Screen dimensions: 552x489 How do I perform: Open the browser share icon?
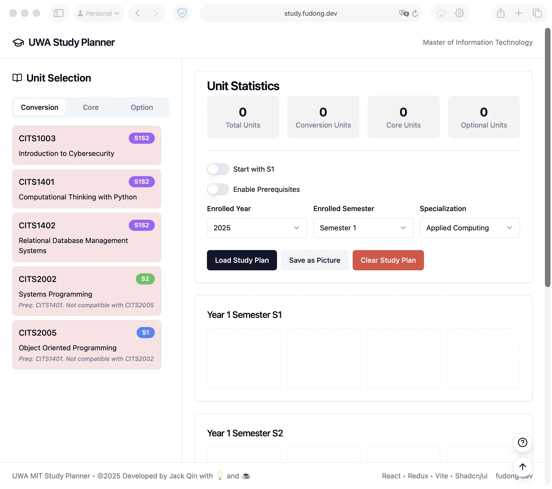click(x=500, y=13)
